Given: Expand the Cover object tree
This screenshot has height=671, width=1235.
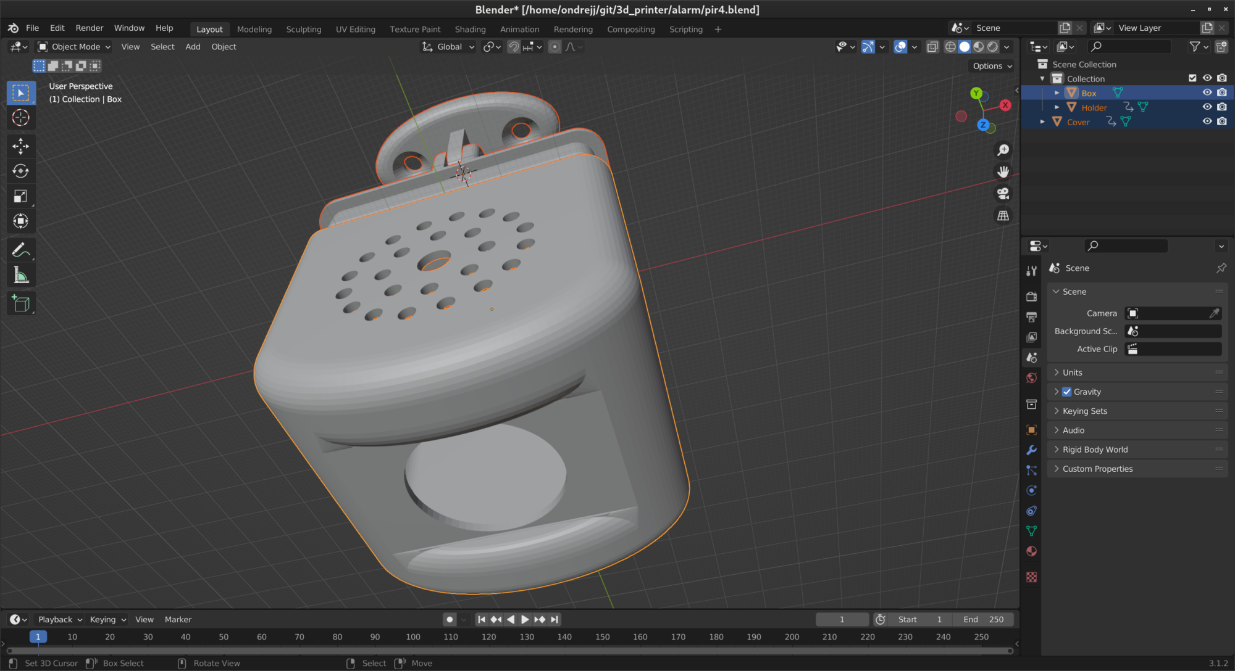Looking at the screenshot, I should [1042, 121].
